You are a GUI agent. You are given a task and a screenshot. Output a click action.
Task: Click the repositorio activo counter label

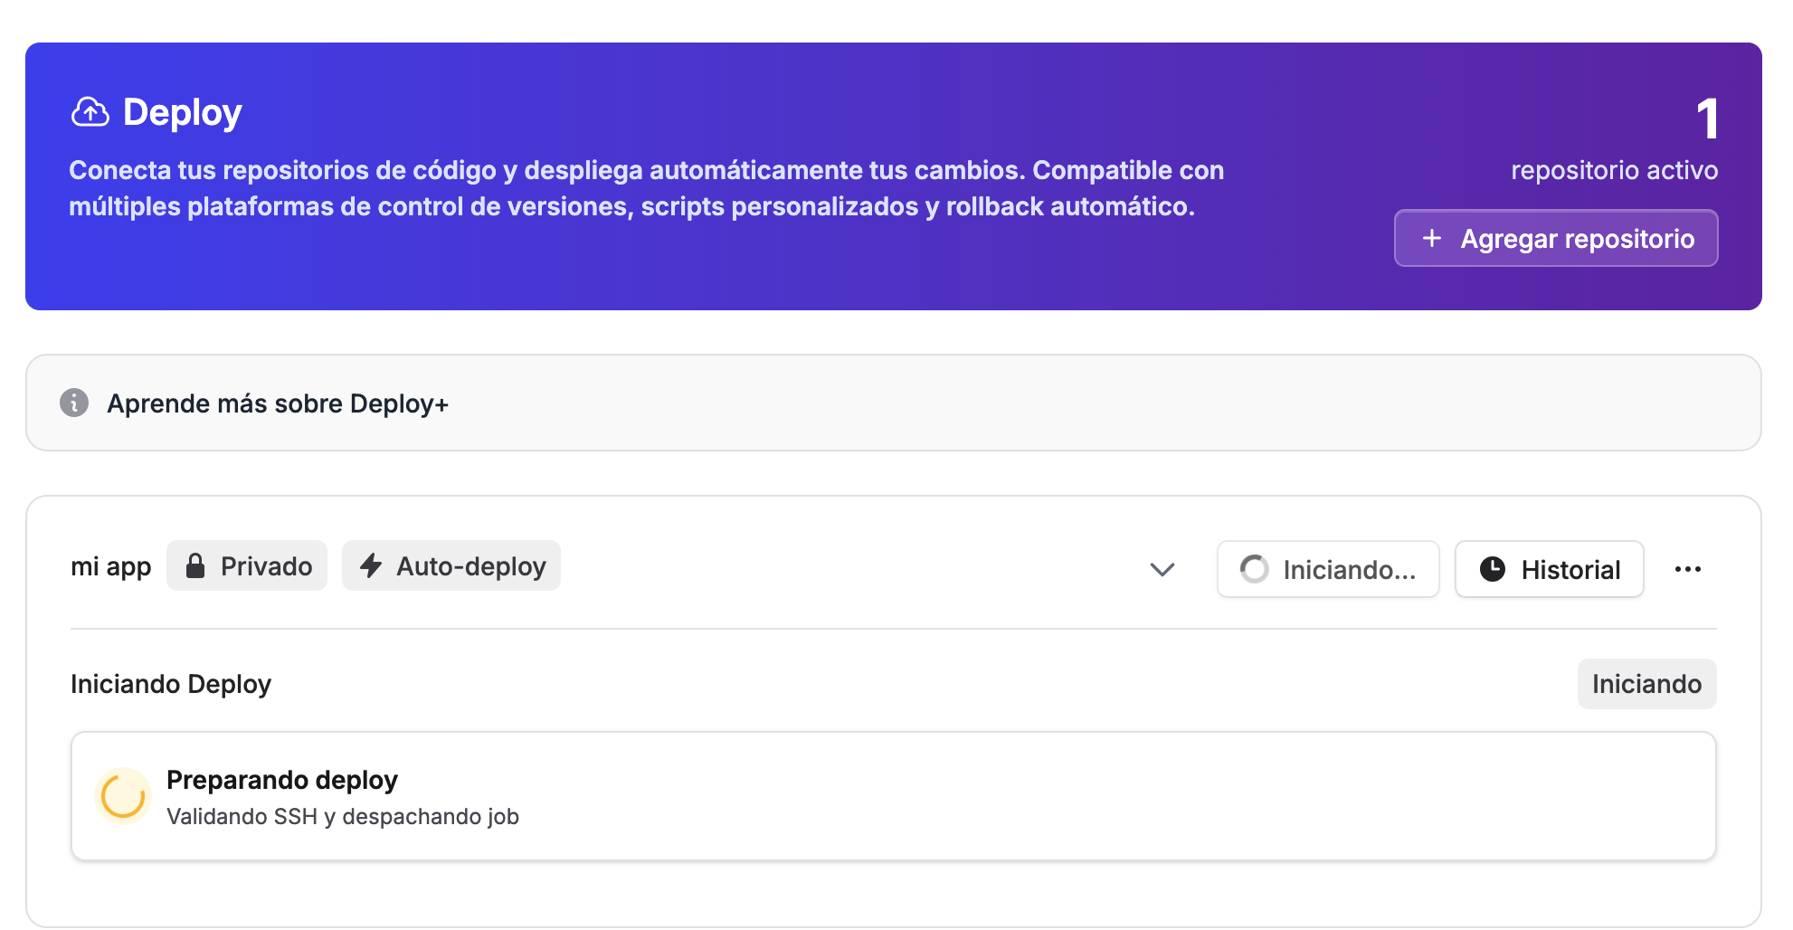point(1613,170)
